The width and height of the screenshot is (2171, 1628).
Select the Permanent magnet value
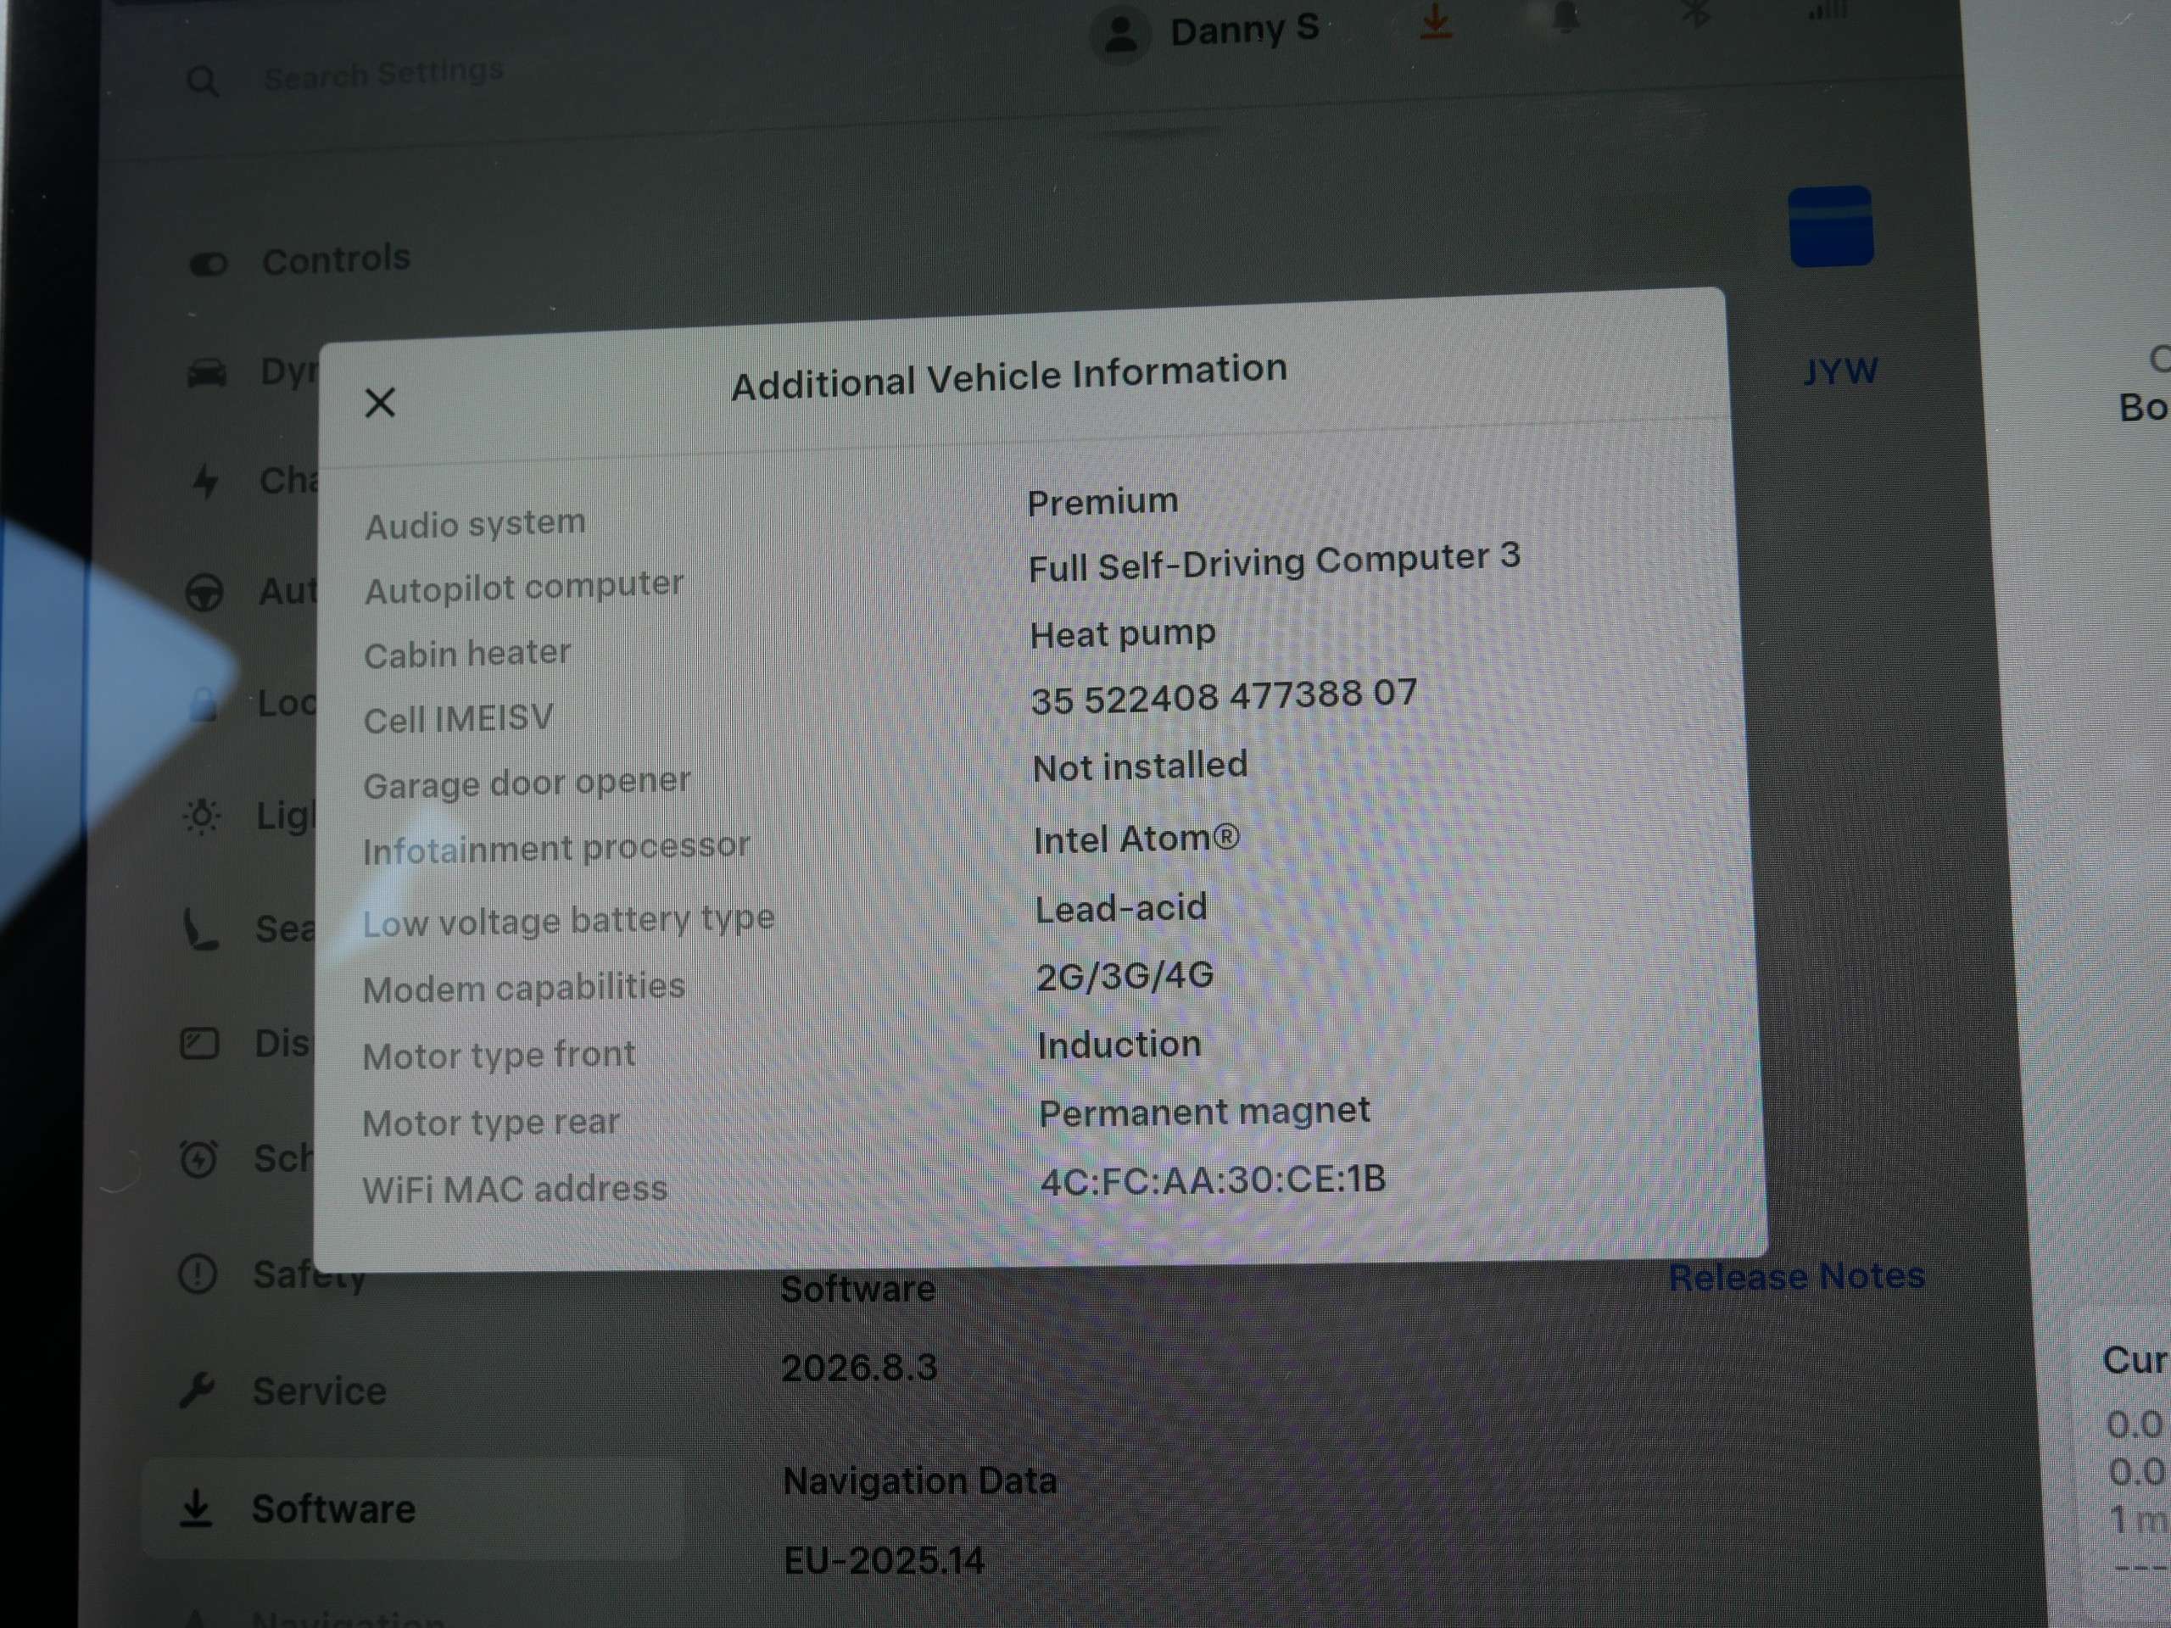[x=1204, y=1112]
